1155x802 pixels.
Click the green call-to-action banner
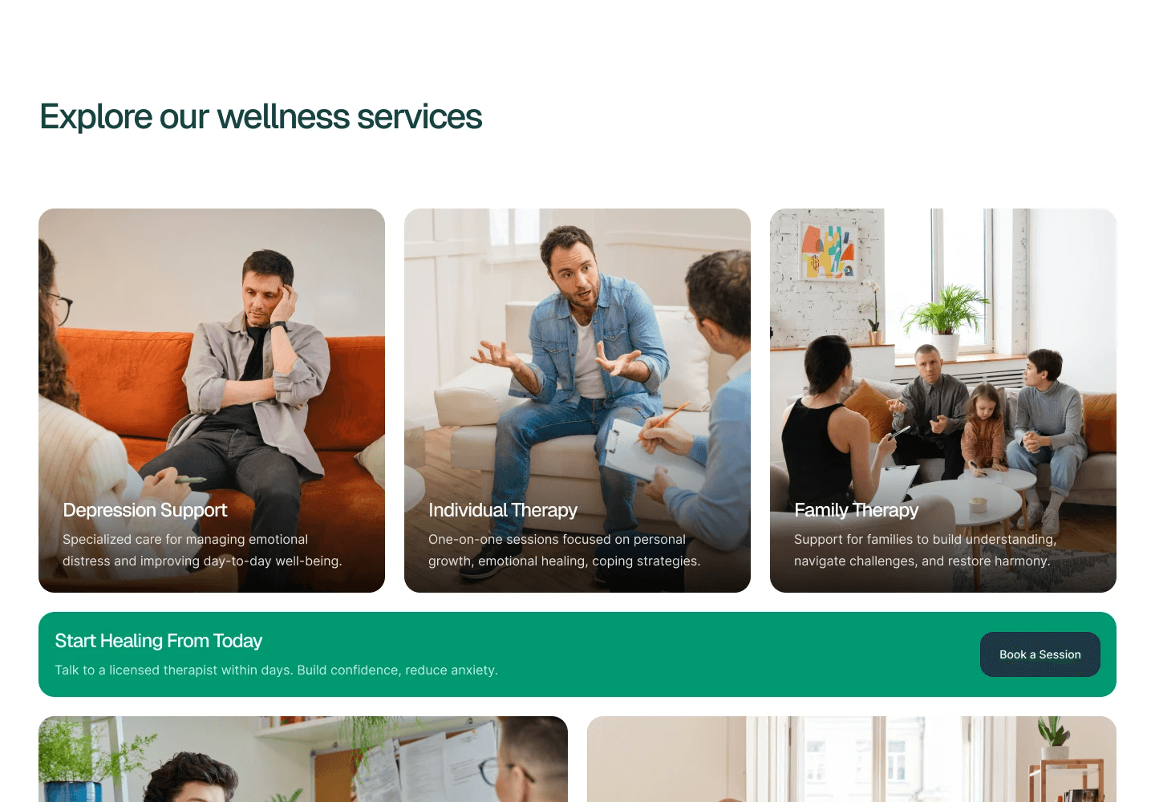(x=577, y=654)
